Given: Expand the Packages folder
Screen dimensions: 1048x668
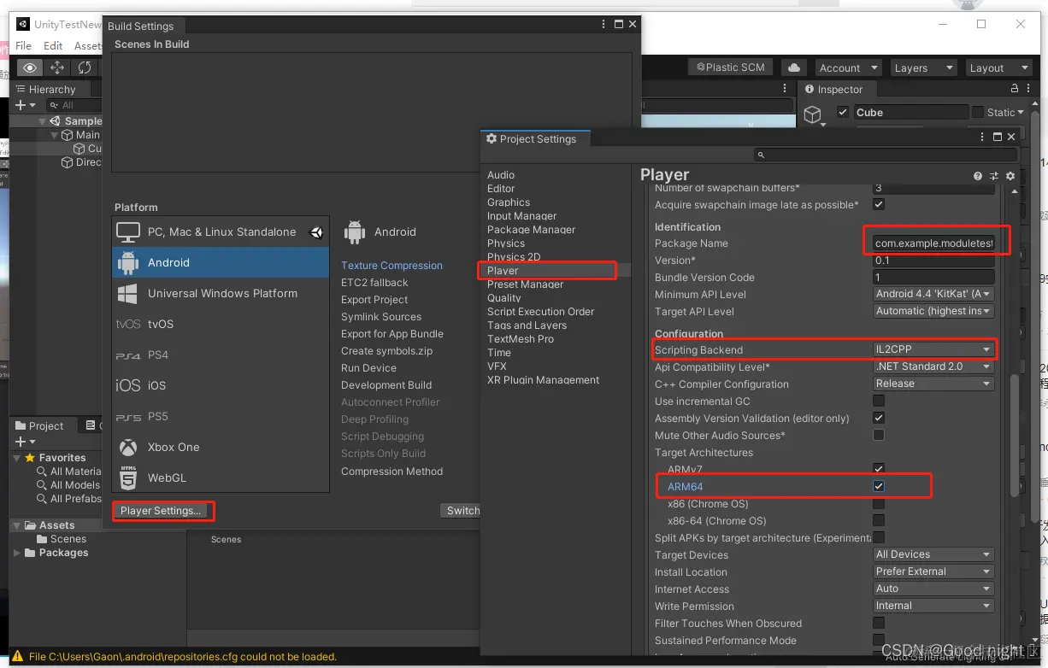Looking at the screenshot, I should (x=17, y=553).
